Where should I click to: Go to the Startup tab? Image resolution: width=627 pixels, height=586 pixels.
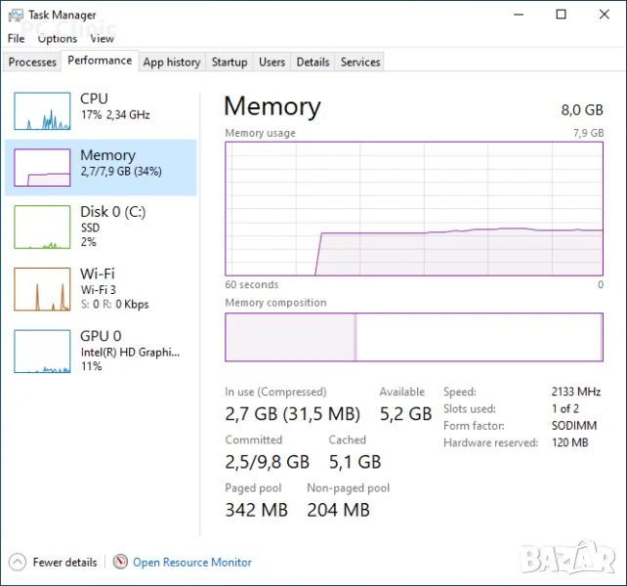[230, 62]
